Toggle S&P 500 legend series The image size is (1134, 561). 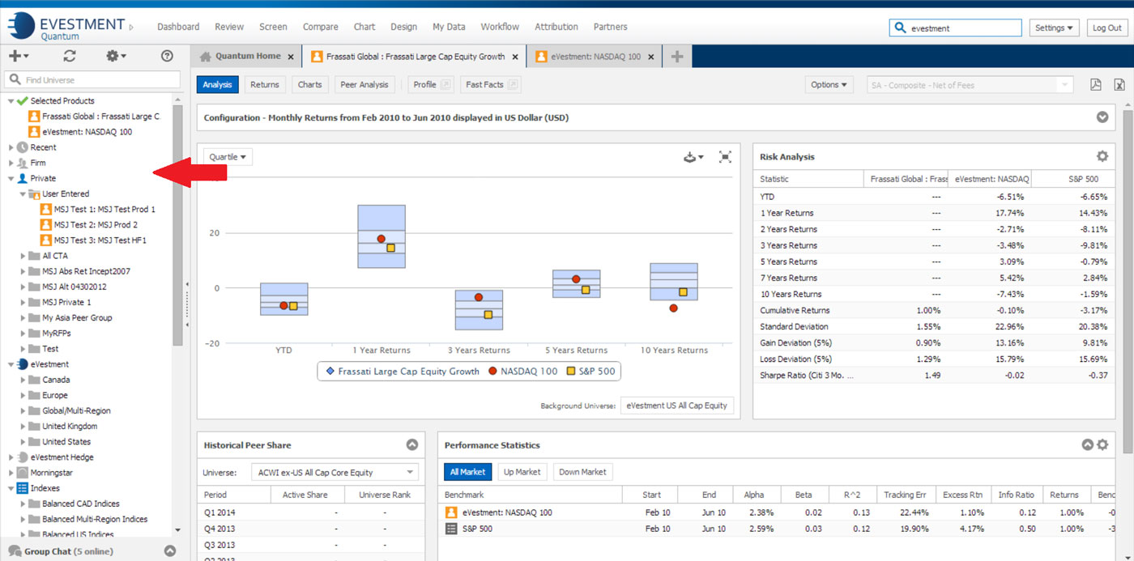point(590,372)
